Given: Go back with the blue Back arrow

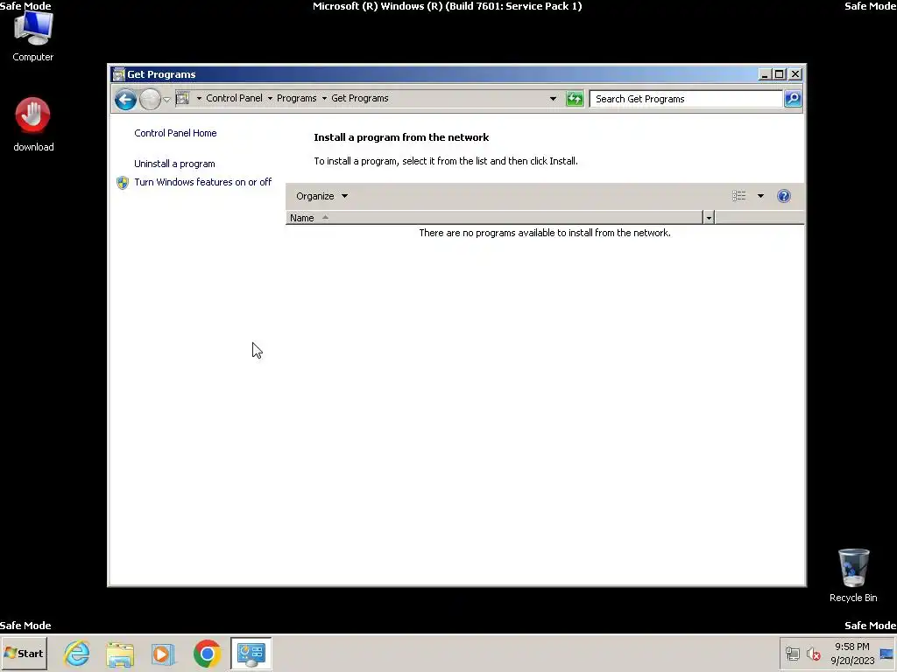Looking at the screenshot, I should (125, 99).
